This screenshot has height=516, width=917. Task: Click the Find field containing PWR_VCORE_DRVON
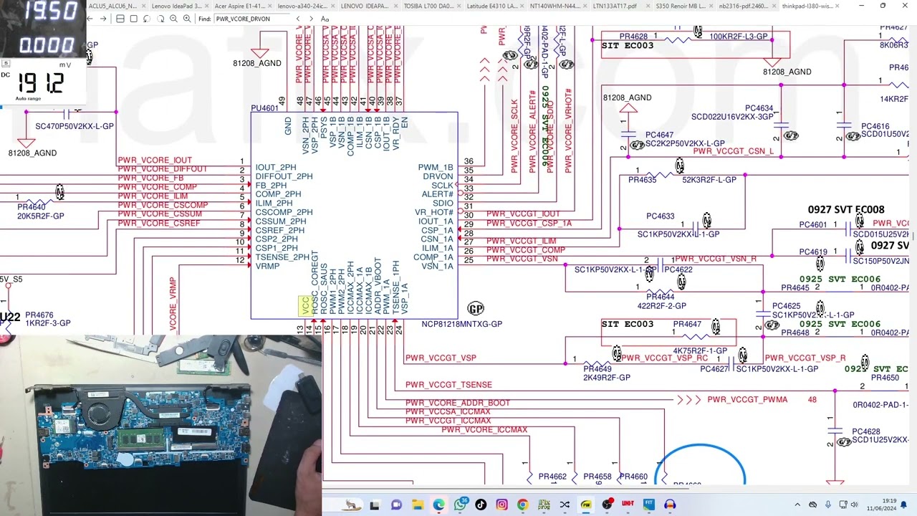click(252, 19)
